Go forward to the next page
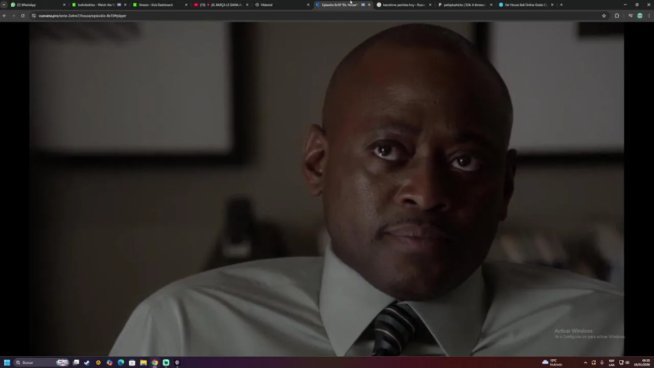Viewport: 654px width, 368px height. 13,16
